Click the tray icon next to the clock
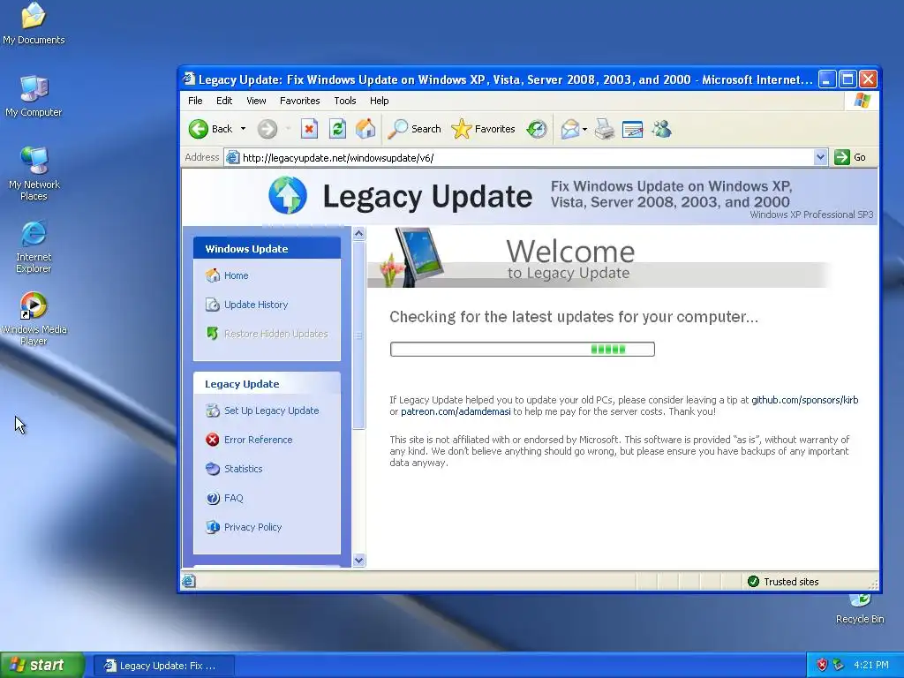 [x=839, y=665]
